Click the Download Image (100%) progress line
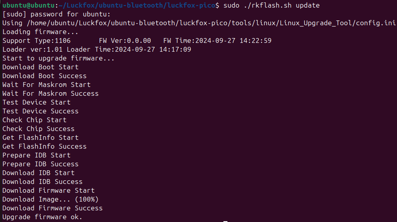Screen dimensions: 397x222 point(50,199)
